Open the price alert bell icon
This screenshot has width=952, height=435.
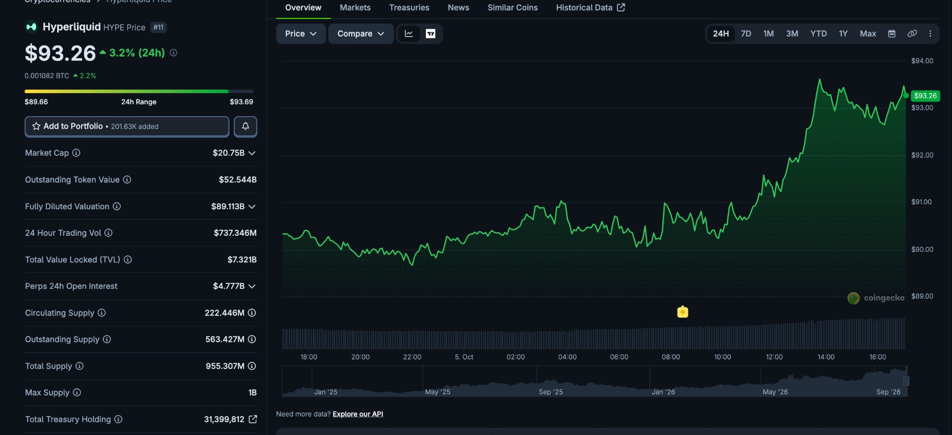[246, 127]
